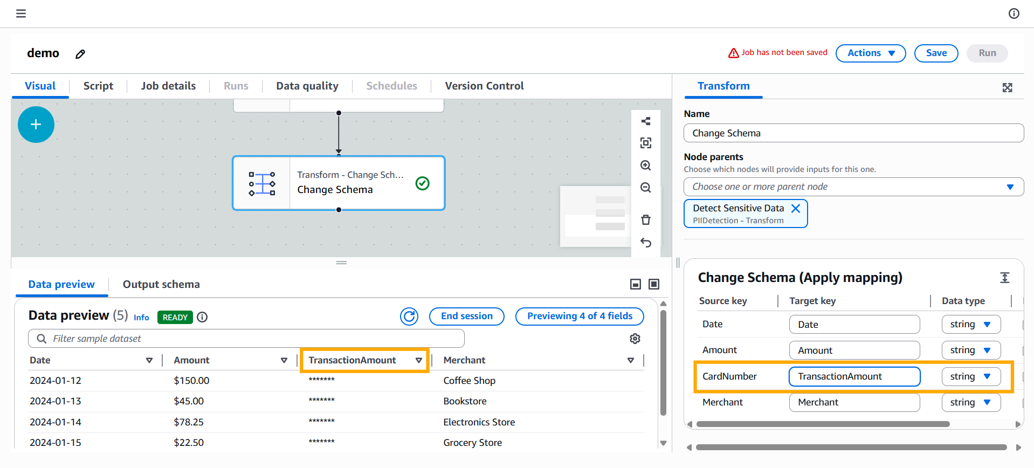Remove Detect Sensitive Data parent node
The image size is (1034, 468).
point(796,208)
